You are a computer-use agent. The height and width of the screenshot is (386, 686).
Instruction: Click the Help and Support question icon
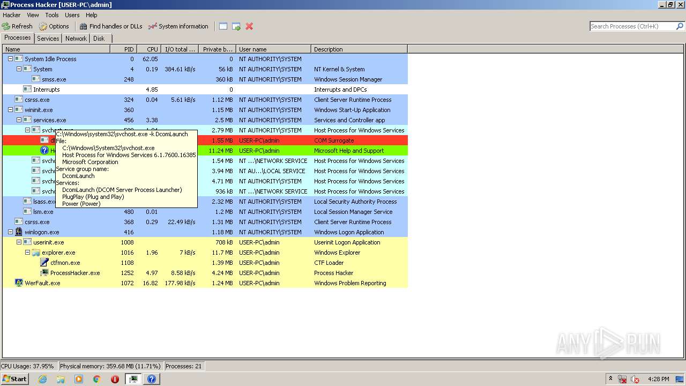tap(44, 151)
